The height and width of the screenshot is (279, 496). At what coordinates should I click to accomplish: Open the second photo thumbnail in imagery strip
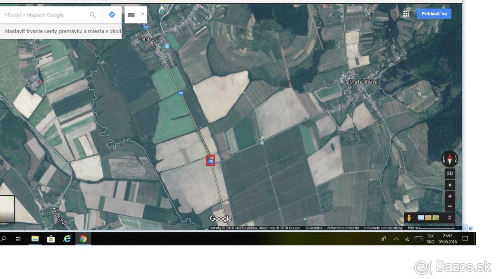pos(428,218)
